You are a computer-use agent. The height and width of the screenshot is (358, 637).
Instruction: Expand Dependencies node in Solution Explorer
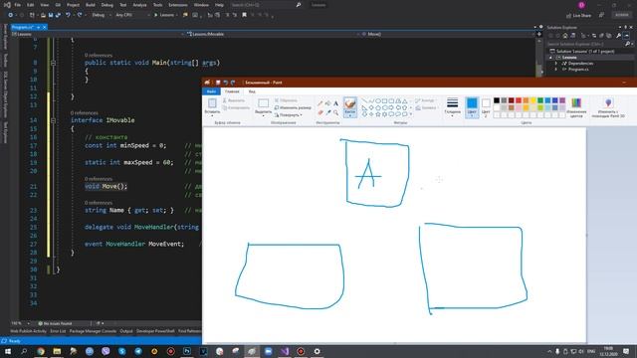(556, 64)
